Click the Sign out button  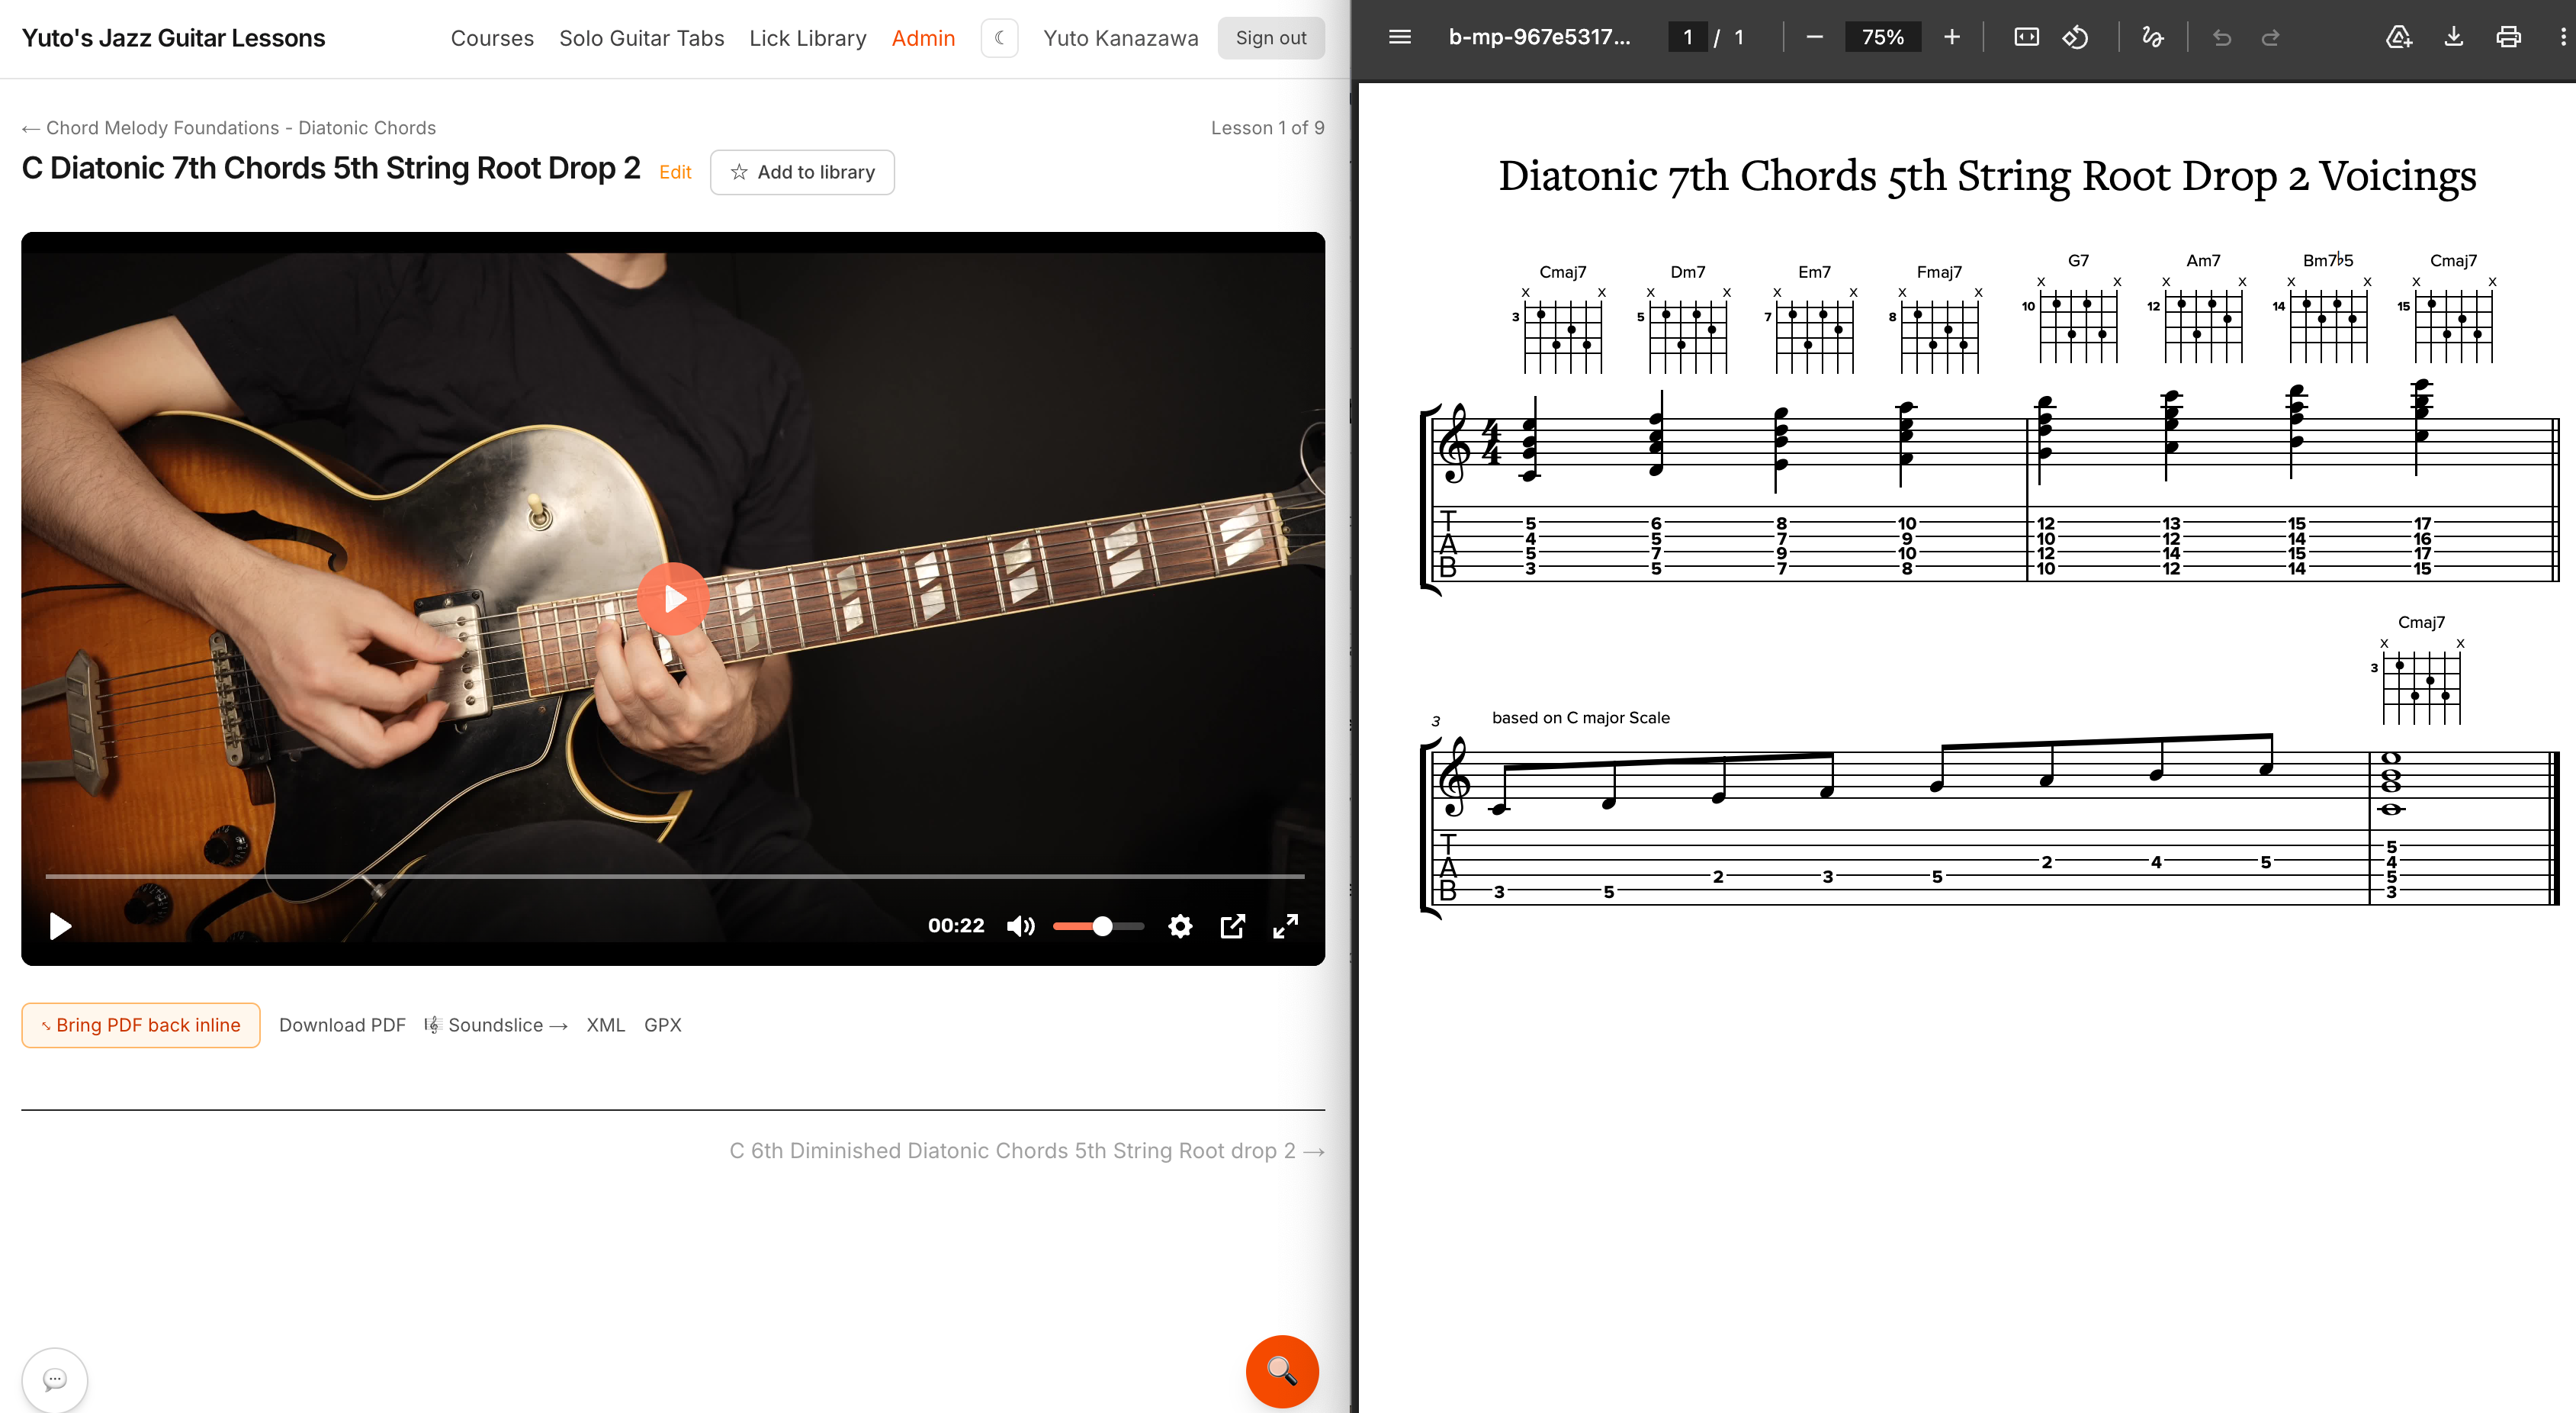(x=1271, y=38)
